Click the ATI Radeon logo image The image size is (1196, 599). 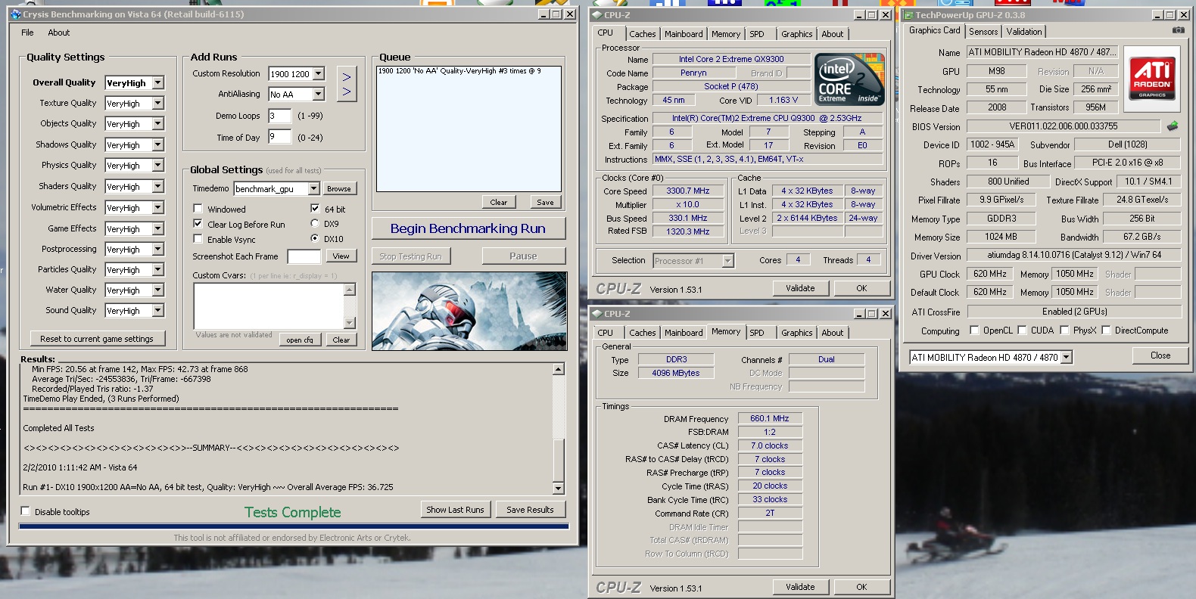coord(1152,78)
